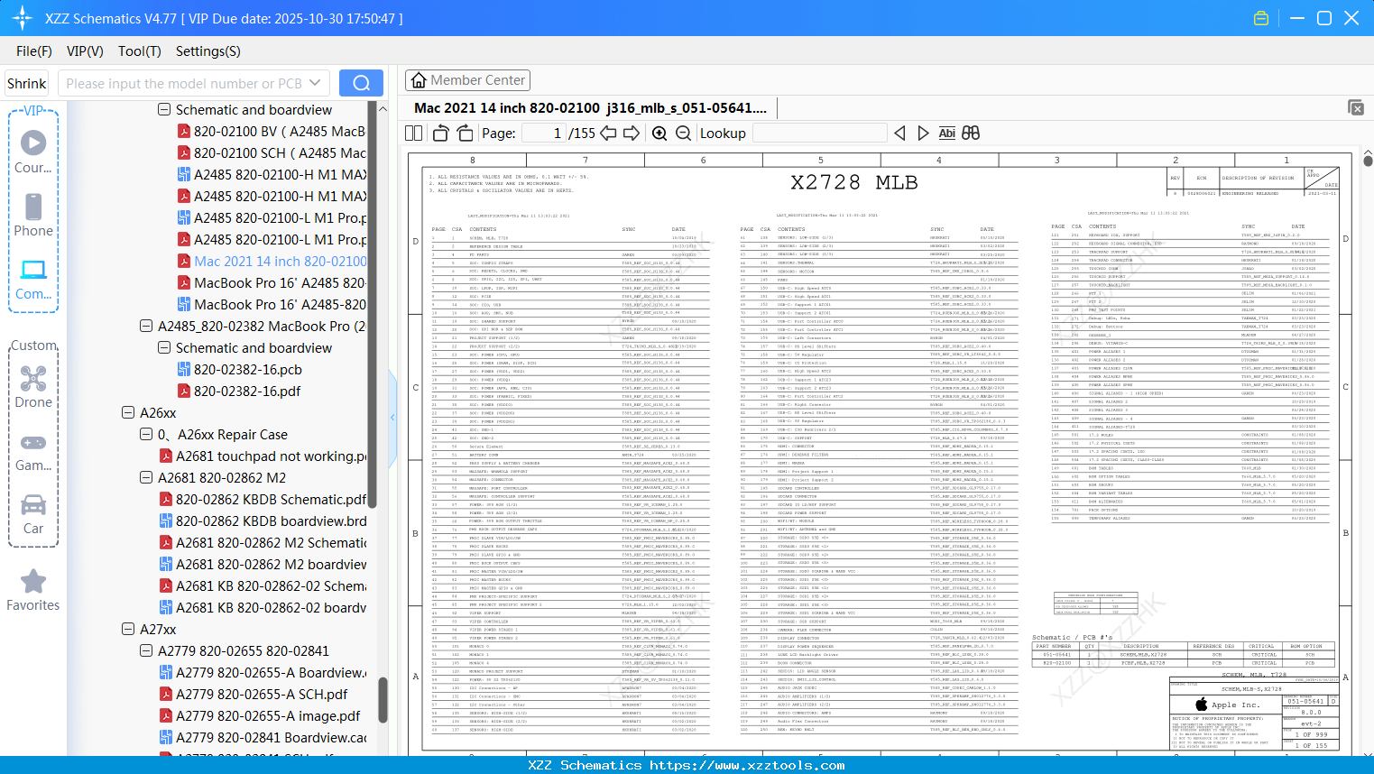
Task: Zoom out of the schematic
Action: click(684, 134)
